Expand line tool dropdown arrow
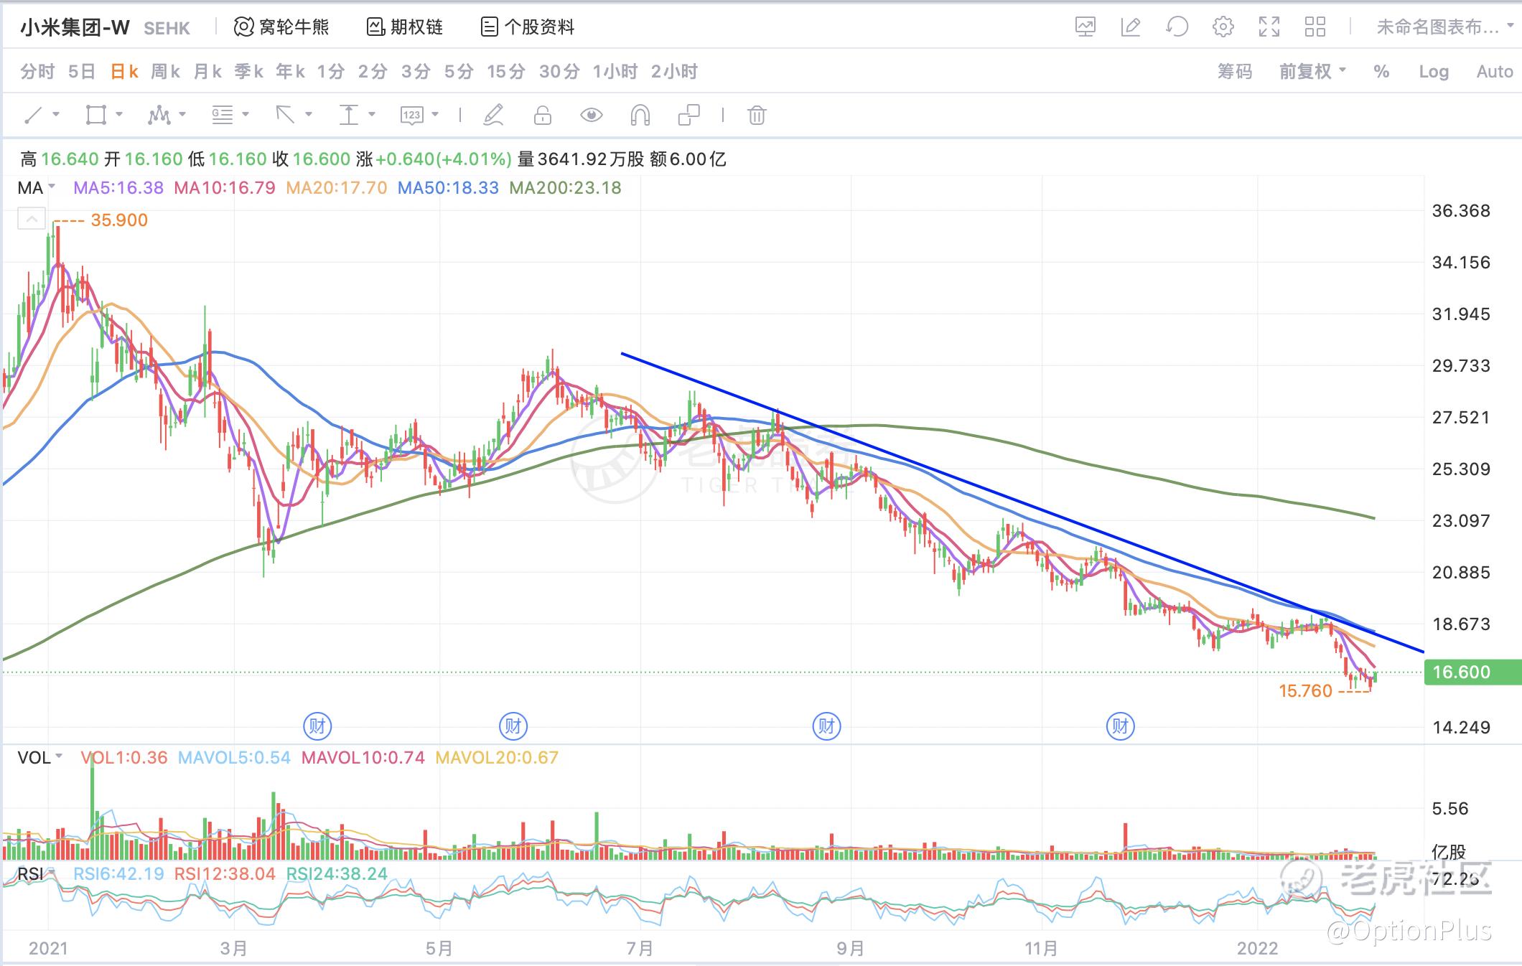 tap(56, 114)
